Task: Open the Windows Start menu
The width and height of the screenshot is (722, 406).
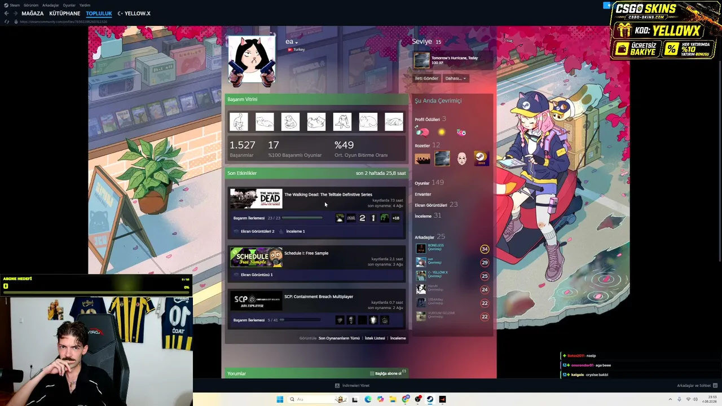Action: pos(280,399)
